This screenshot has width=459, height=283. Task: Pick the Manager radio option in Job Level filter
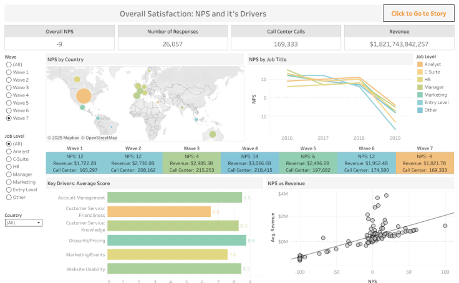(8, 175)
